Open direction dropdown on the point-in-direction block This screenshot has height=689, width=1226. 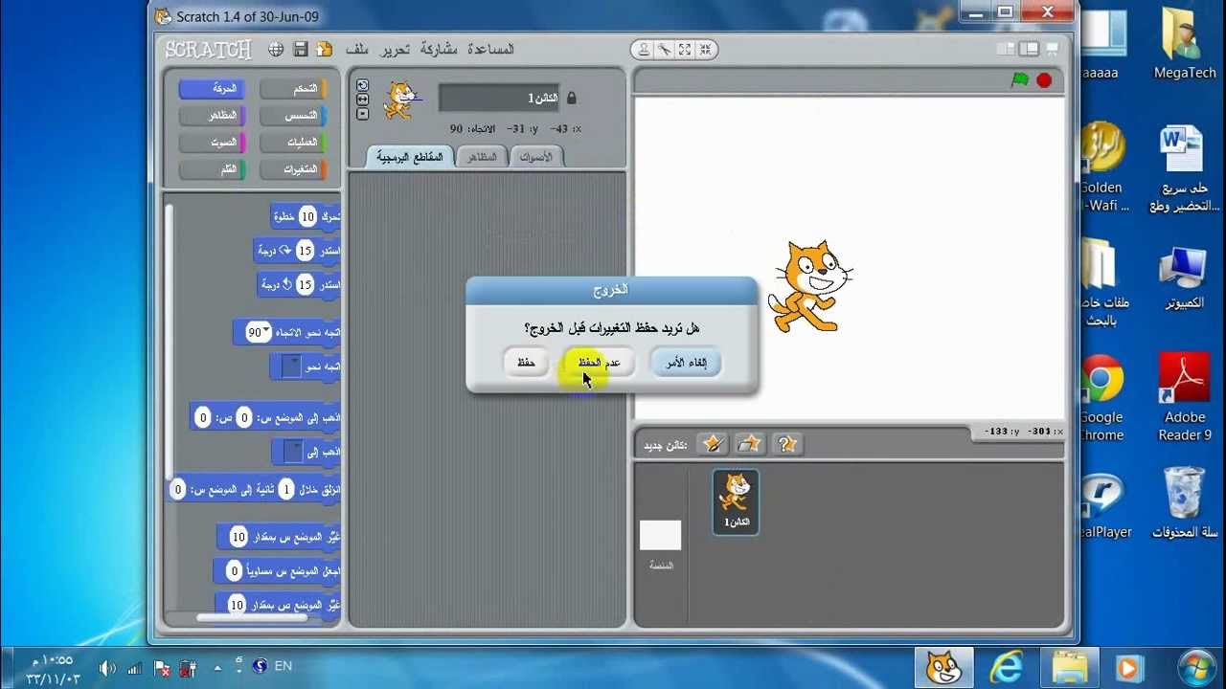(265, 332)
